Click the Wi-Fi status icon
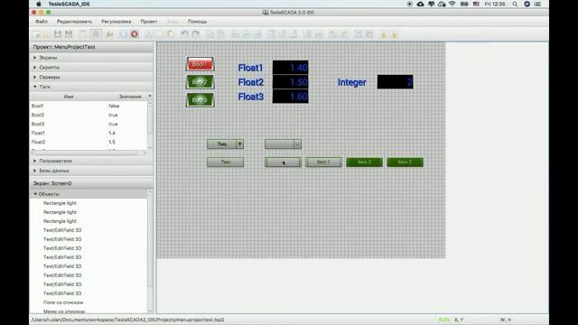 point(452,4)
